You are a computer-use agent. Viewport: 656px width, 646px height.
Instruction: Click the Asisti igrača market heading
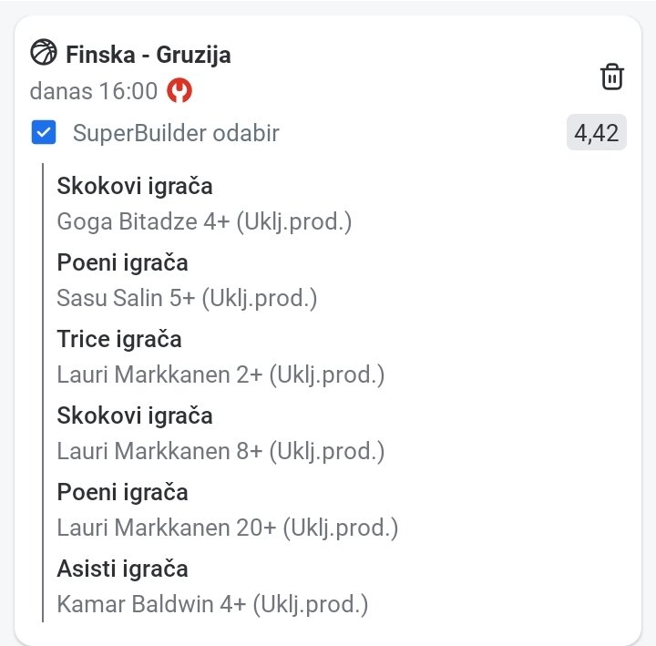[122, 569]
